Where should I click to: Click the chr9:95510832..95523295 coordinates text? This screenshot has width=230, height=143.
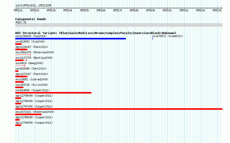[33, 5]
